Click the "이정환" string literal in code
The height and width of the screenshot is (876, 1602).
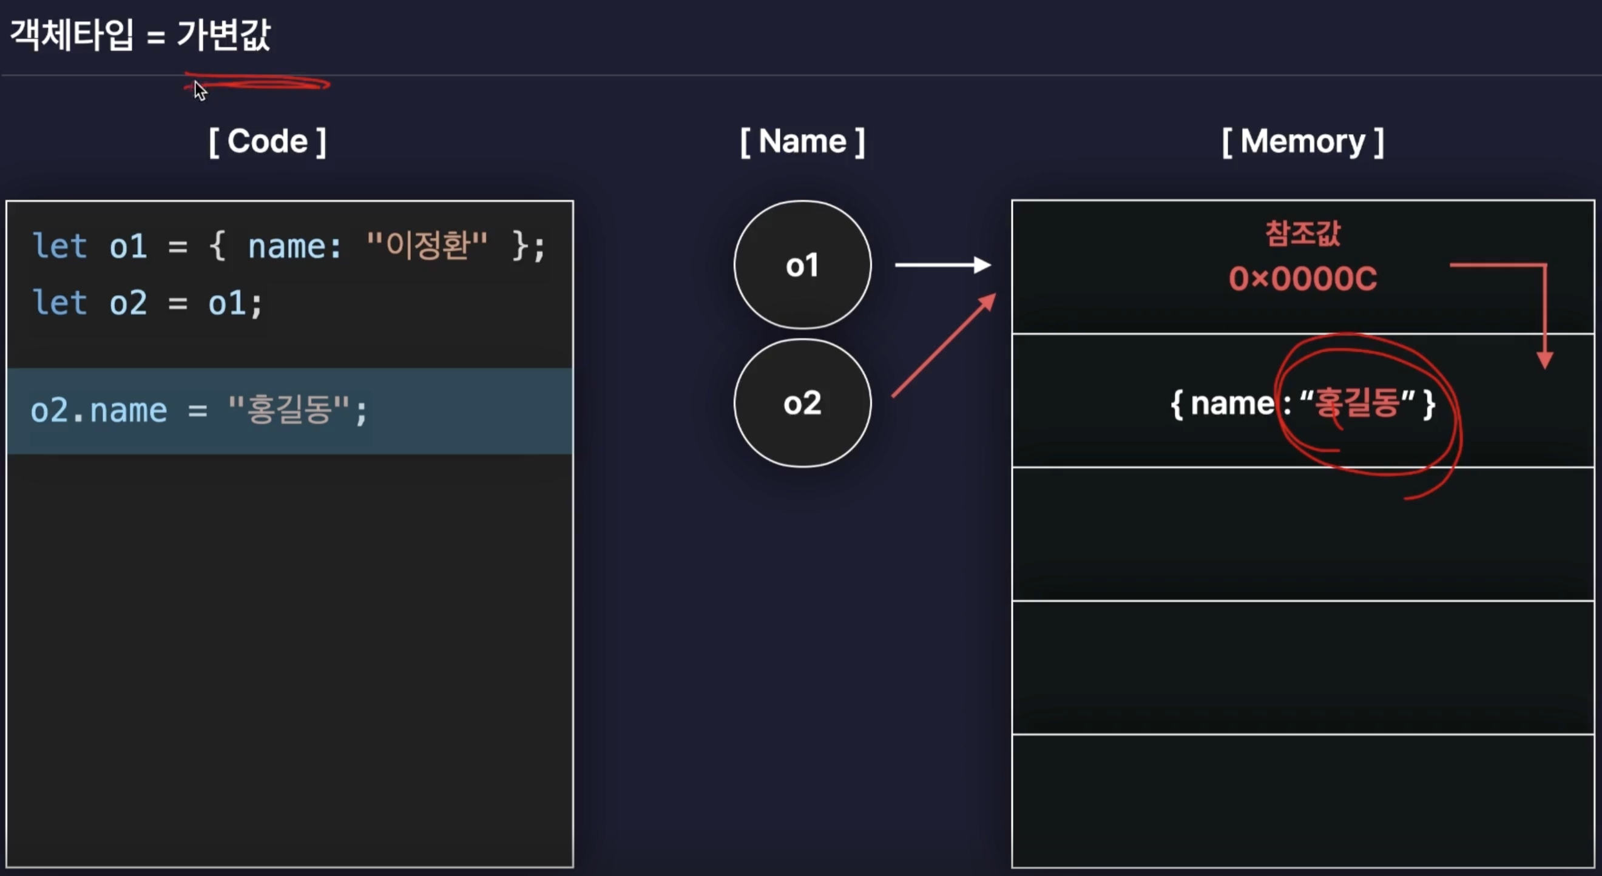[x=427, y=245]
